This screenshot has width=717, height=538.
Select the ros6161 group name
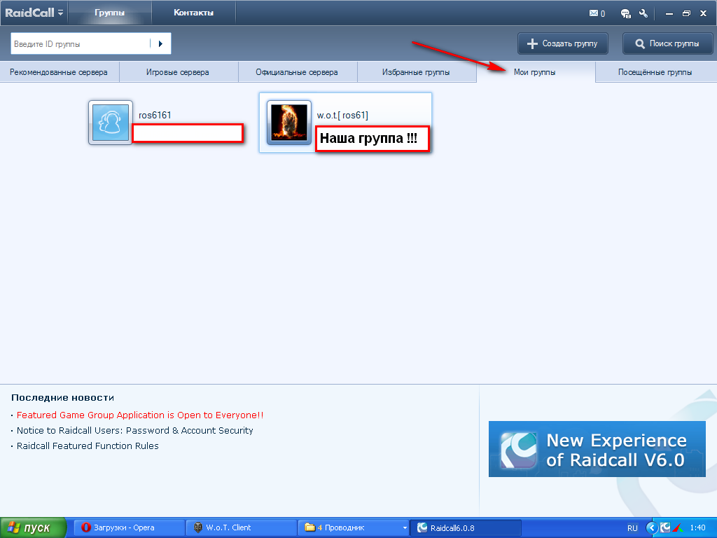point(155,116)
